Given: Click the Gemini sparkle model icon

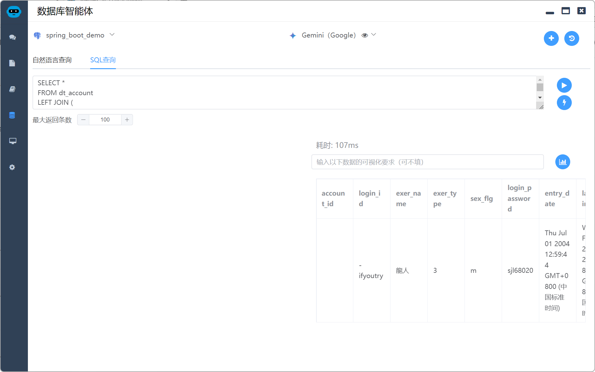Looking at the screenshot, I should 293,36.
